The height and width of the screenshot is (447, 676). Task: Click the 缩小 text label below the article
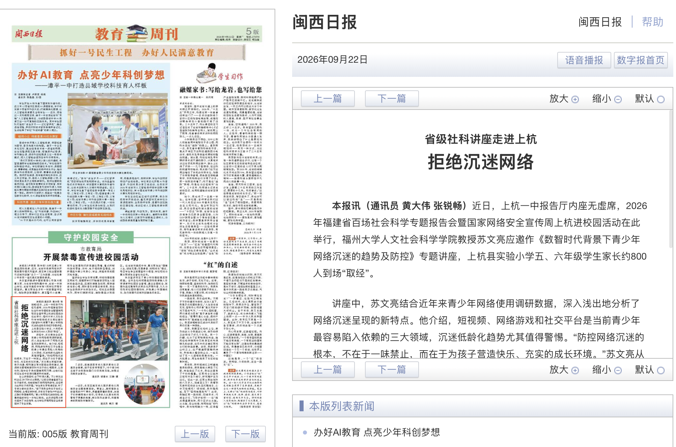pos(602,369)
